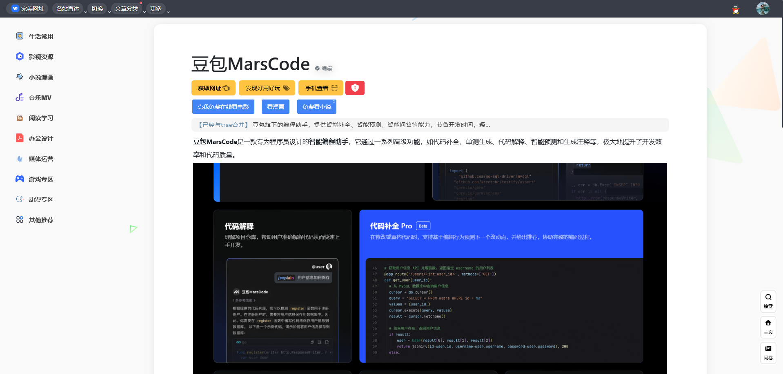
Task: Click the floating 问卷 button
Action: 768,353
